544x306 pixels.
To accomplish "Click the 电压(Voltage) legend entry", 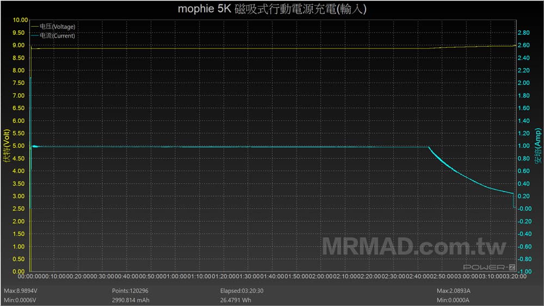I will coord(53,26).
